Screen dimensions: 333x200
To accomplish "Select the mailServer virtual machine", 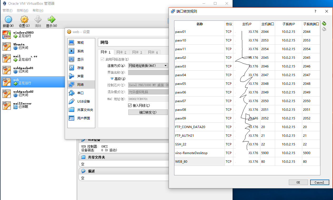I will click(x=33, y=105).
